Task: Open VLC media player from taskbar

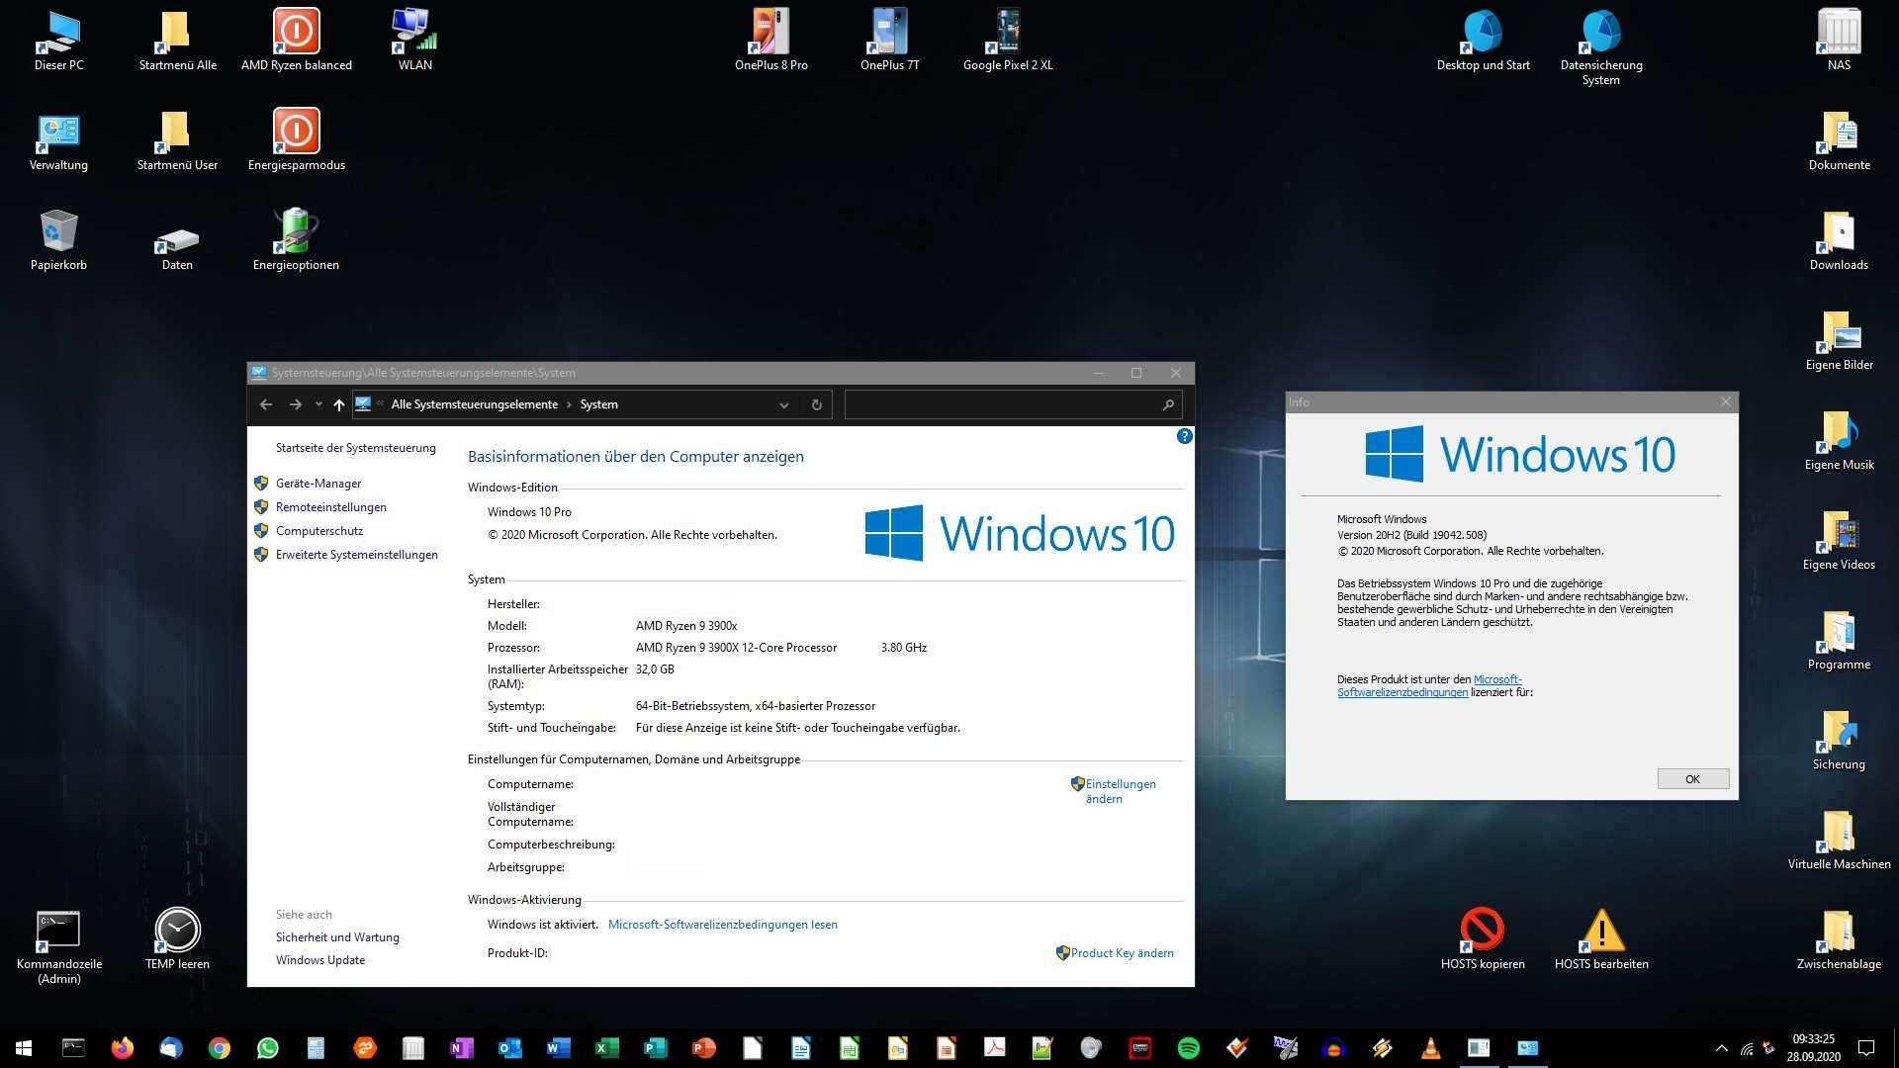Action: 1430,1048
